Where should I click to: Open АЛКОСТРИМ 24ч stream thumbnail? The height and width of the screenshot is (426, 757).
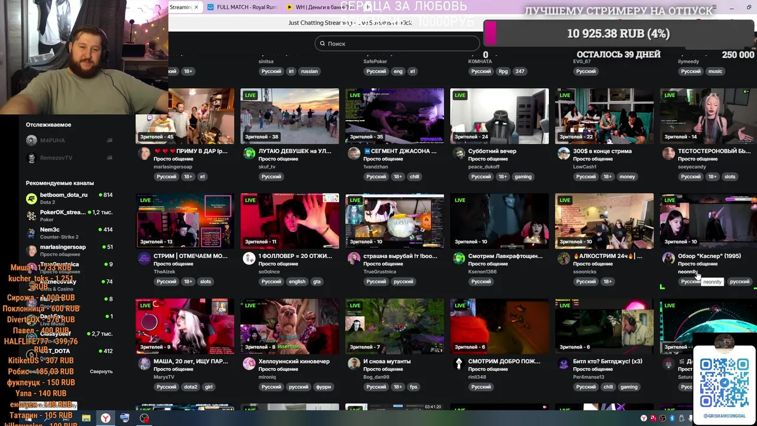(x=604, y=221)
